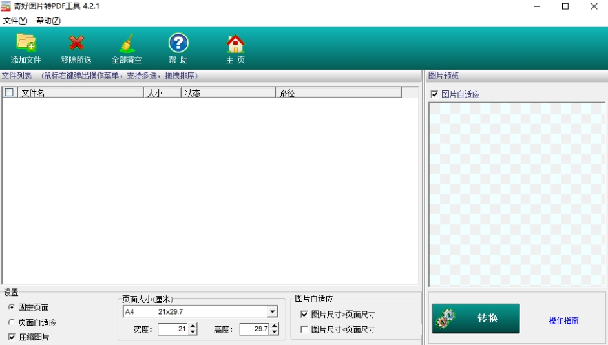Go to Home page (主页) house icon
Viewport: 608px width, 345px height.
coord(235,44)
